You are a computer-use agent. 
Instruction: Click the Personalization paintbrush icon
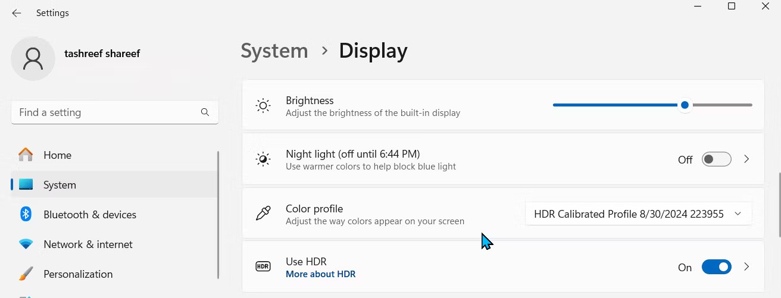tap(26, 274)
